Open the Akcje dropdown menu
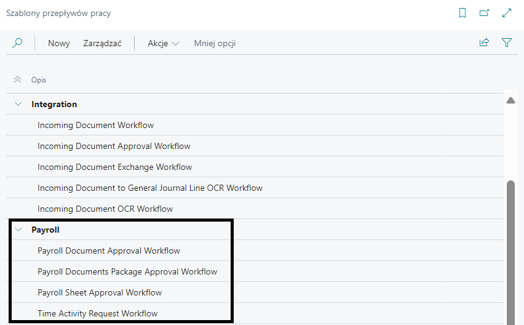The image size is (524, 325). [x=163, y=43]
